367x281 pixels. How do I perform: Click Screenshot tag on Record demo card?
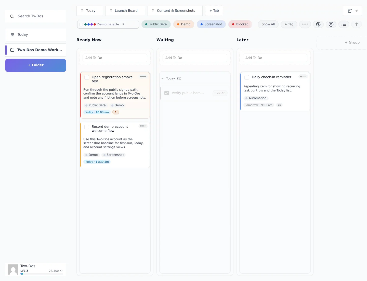[x=113, y=155]
